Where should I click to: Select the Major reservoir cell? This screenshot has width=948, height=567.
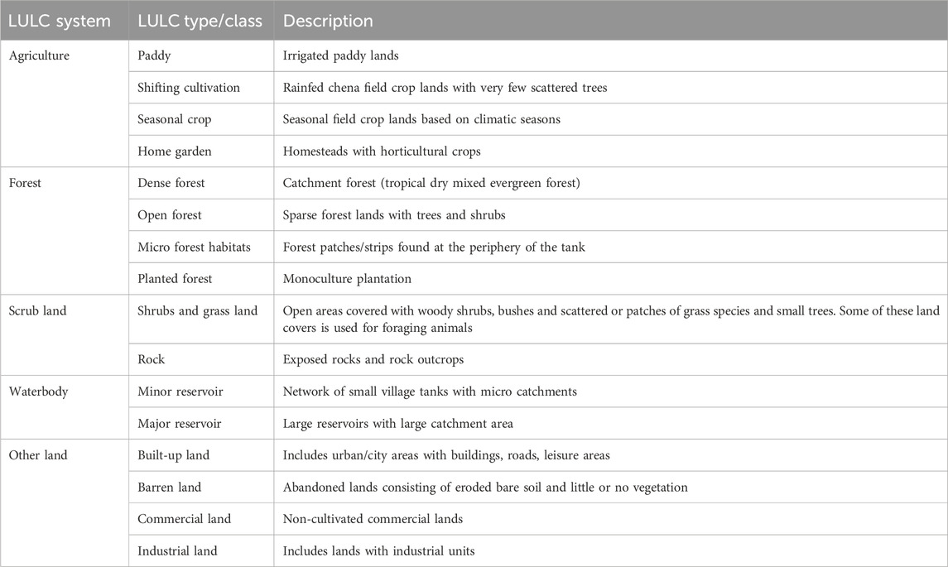(x=201, y=423)
